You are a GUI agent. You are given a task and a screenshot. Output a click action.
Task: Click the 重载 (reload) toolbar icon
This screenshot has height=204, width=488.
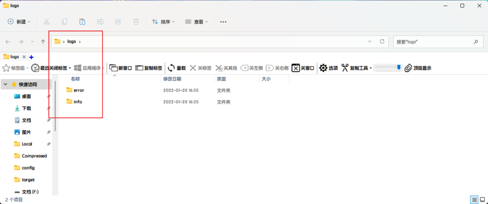click(x=172, y=68)
